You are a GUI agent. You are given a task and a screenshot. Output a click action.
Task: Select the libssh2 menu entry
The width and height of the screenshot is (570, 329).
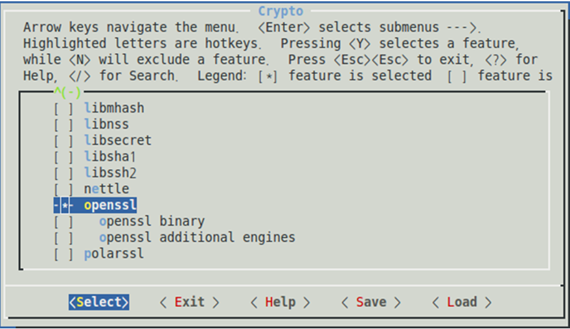click(110, 173)
